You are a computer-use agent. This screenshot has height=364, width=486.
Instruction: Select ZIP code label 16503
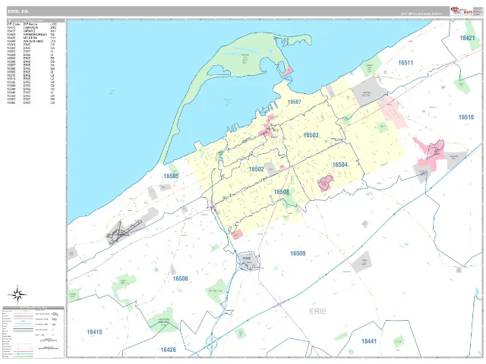point(311,135)
